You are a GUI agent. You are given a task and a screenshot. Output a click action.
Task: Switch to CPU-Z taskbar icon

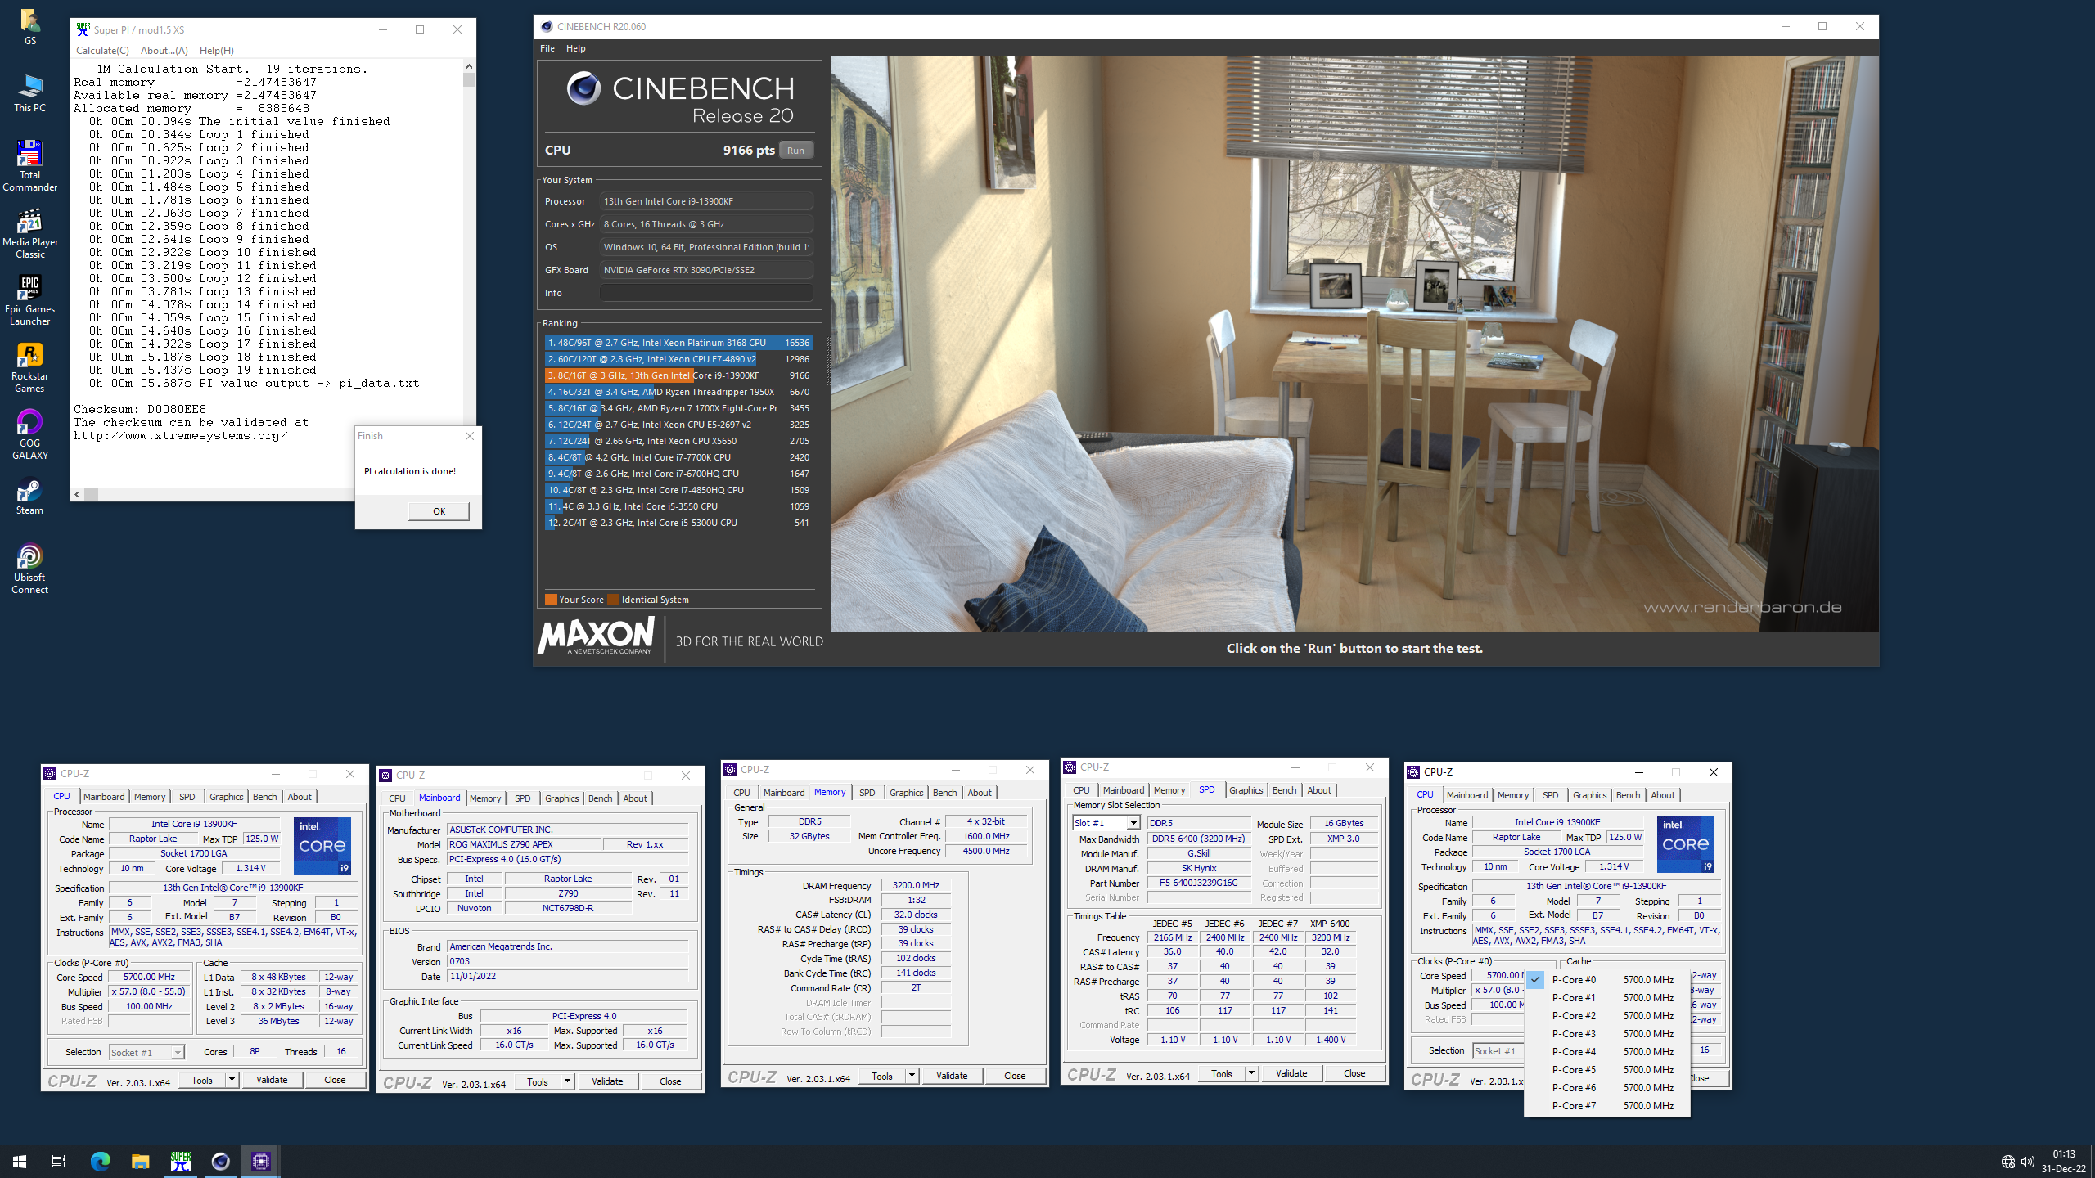[260, 1161]
